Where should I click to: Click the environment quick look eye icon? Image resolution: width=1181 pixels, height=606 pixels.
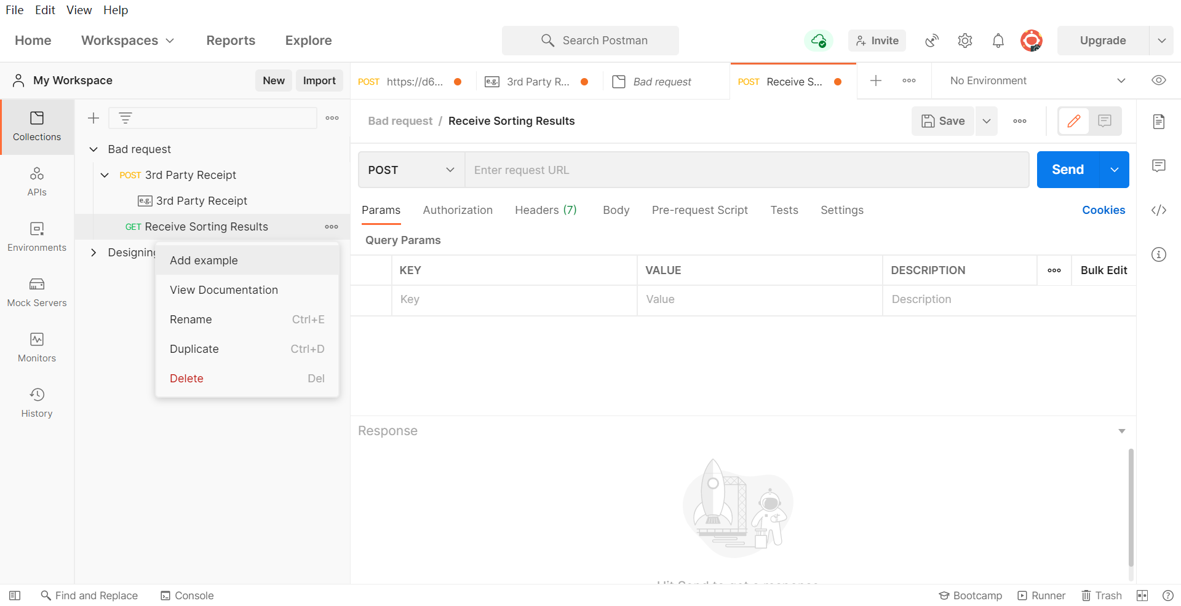click(x=1159, y=81)
